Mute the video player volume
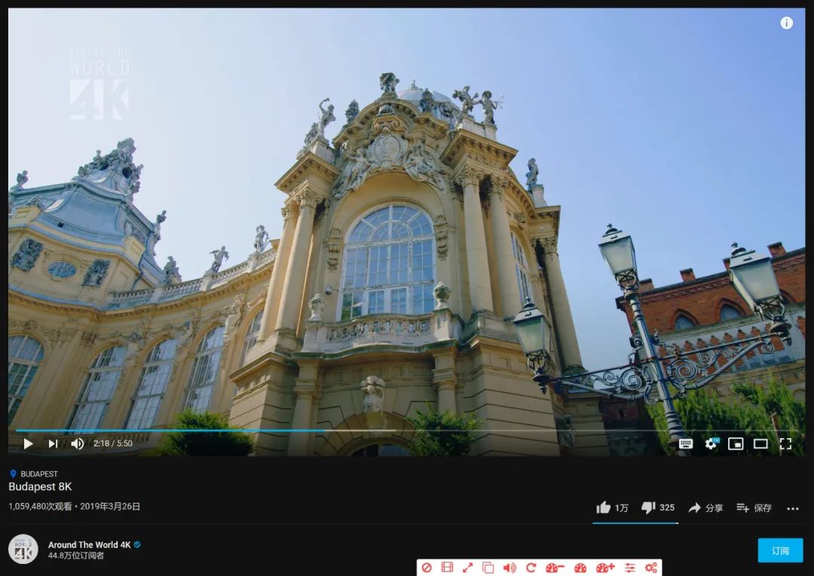This screenshot has width=814, height=576. (77, 443)
